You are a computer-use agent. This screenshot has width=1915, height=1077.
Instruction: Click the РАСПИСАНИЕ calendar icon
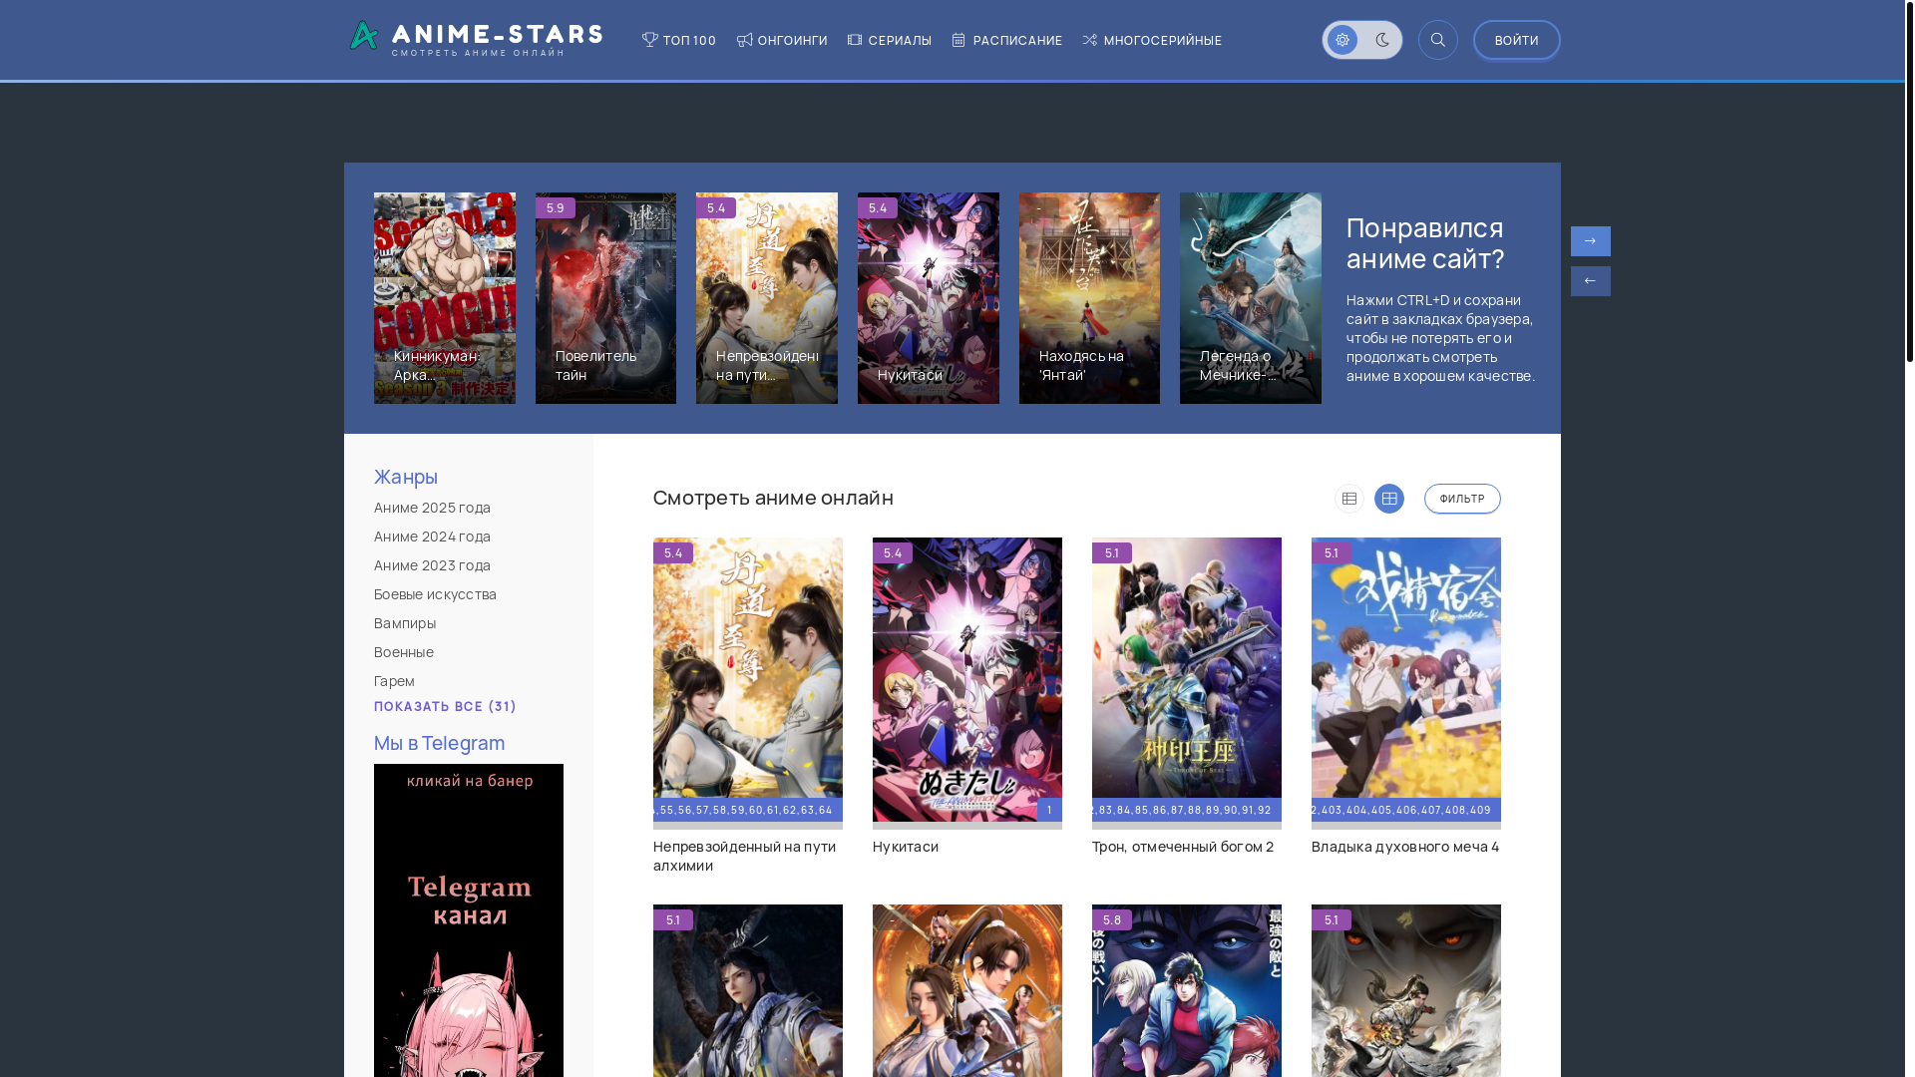click(958, 40)
